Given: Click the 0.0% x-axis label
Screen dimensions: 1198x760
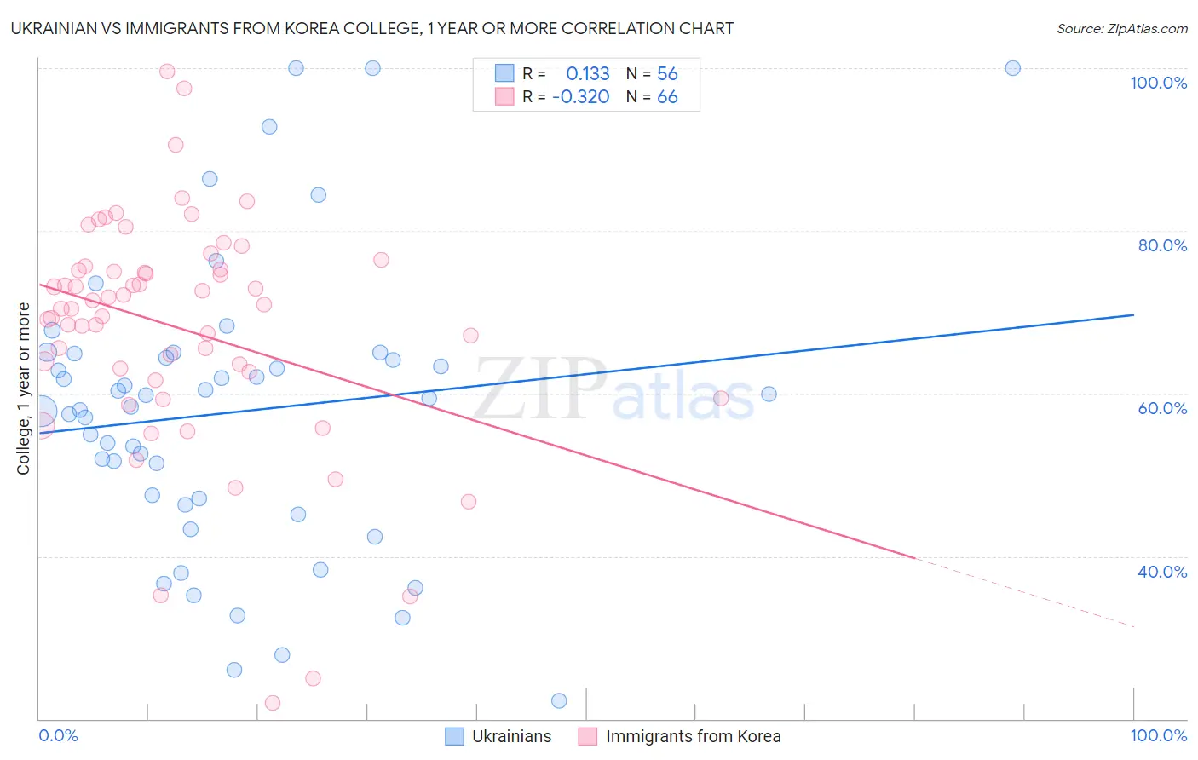Looking at the screenshot, I should (58, 735).
